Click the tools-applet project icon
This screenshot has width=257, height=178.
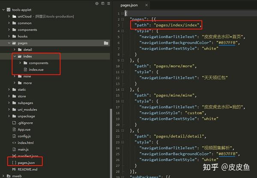[x=9, y=10]
